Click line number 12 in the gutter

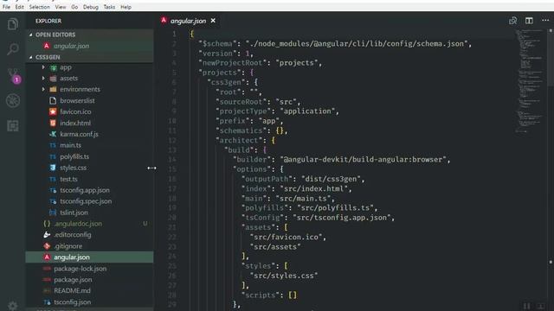172,140
